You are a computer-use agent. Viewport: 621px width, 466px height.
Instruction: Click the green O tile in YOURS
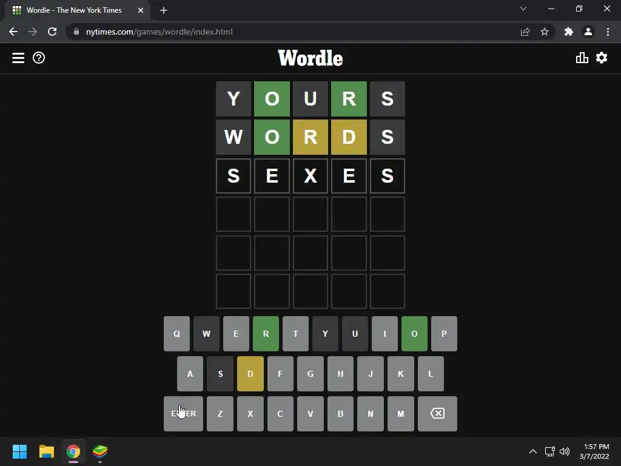[x=272, y=99]
